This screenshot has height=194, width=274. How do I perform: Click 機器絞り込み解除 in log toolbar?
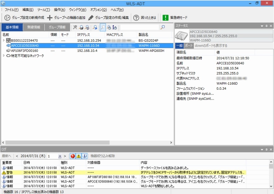coord(103,156)
